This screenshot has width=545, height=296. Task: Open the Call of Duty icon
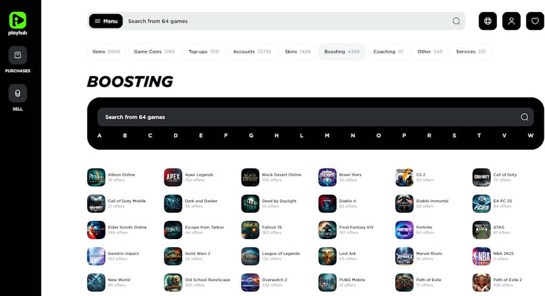click(x=481, y=177)
